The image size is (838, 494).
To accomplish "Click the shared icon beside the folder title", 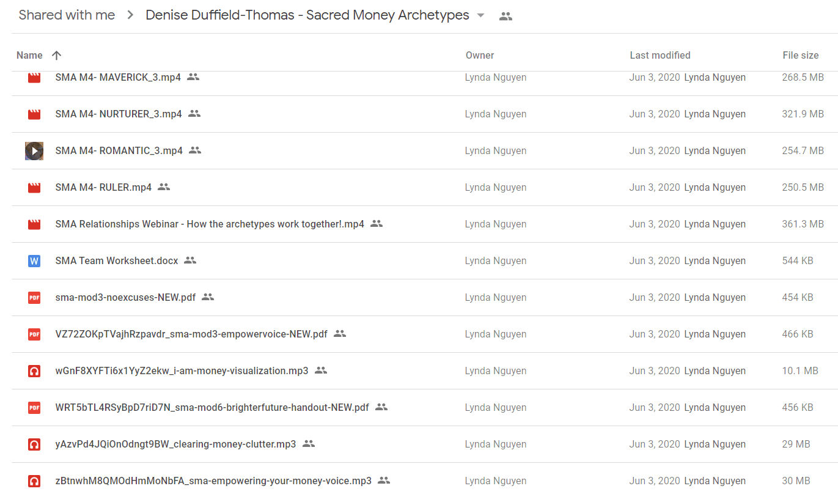I will click(x=505, y=17).
